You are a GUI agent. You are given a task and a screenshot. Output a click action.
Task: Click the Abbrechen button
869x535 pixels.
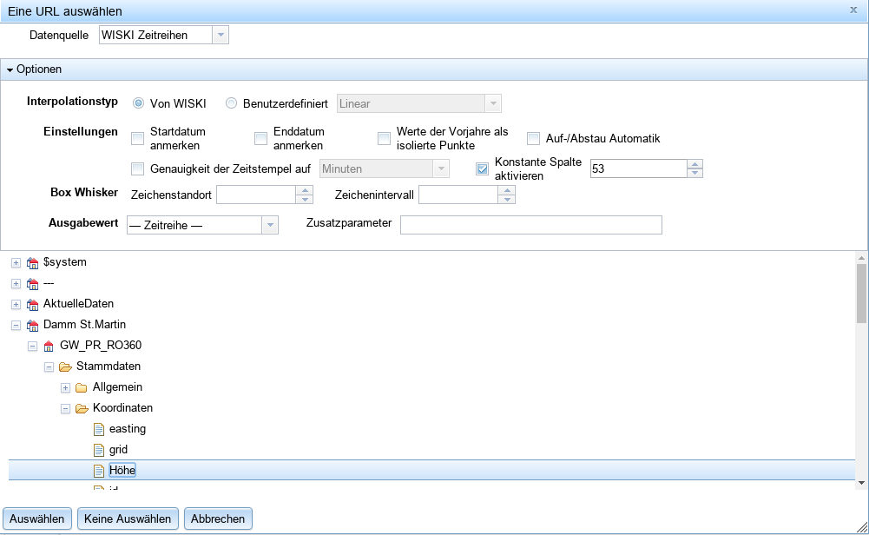(218, 518)
